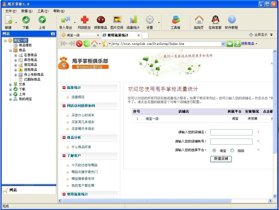Open the 我的客户都在哪 link
Image resolution: width=279 pixels, height=210 pixels.
coord(83,185)
